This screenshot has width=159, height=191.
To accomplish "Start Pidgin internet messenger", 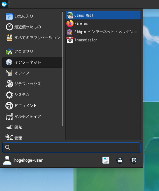I will click(x=103, y=32).
